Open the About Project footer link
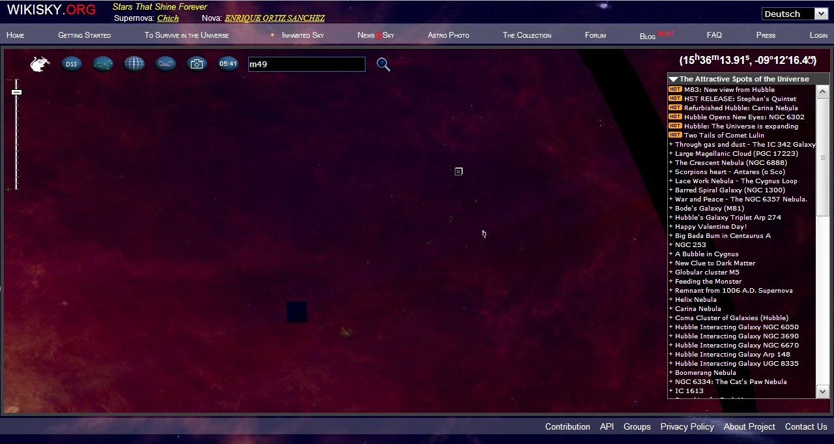Screen dimensions: 834x444 749,426
